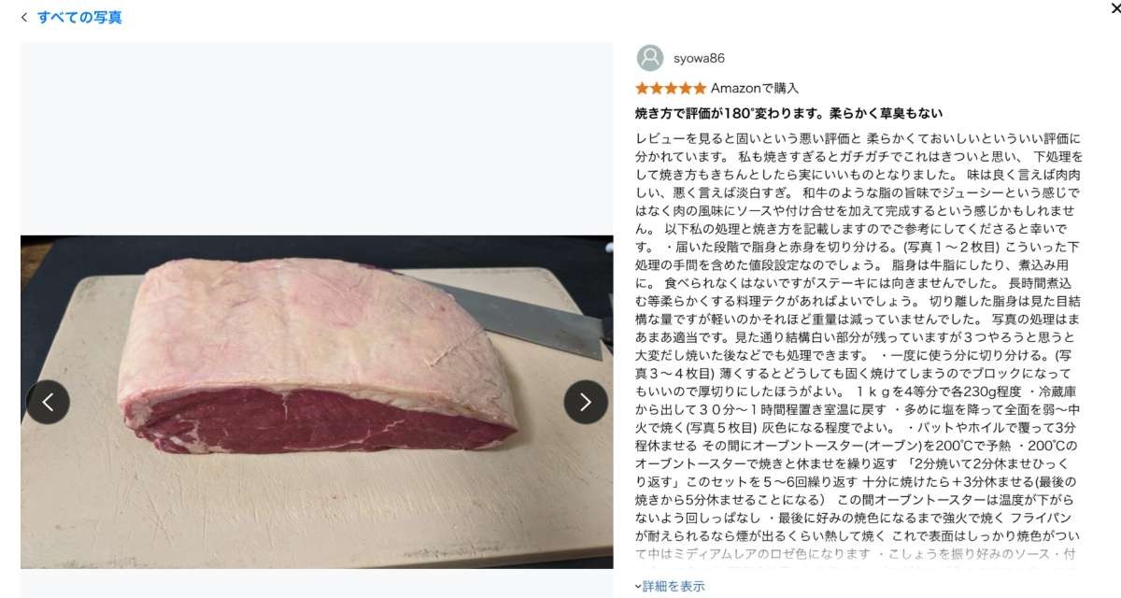Click the small chevron before 詳細を表示

pos(638,587)
